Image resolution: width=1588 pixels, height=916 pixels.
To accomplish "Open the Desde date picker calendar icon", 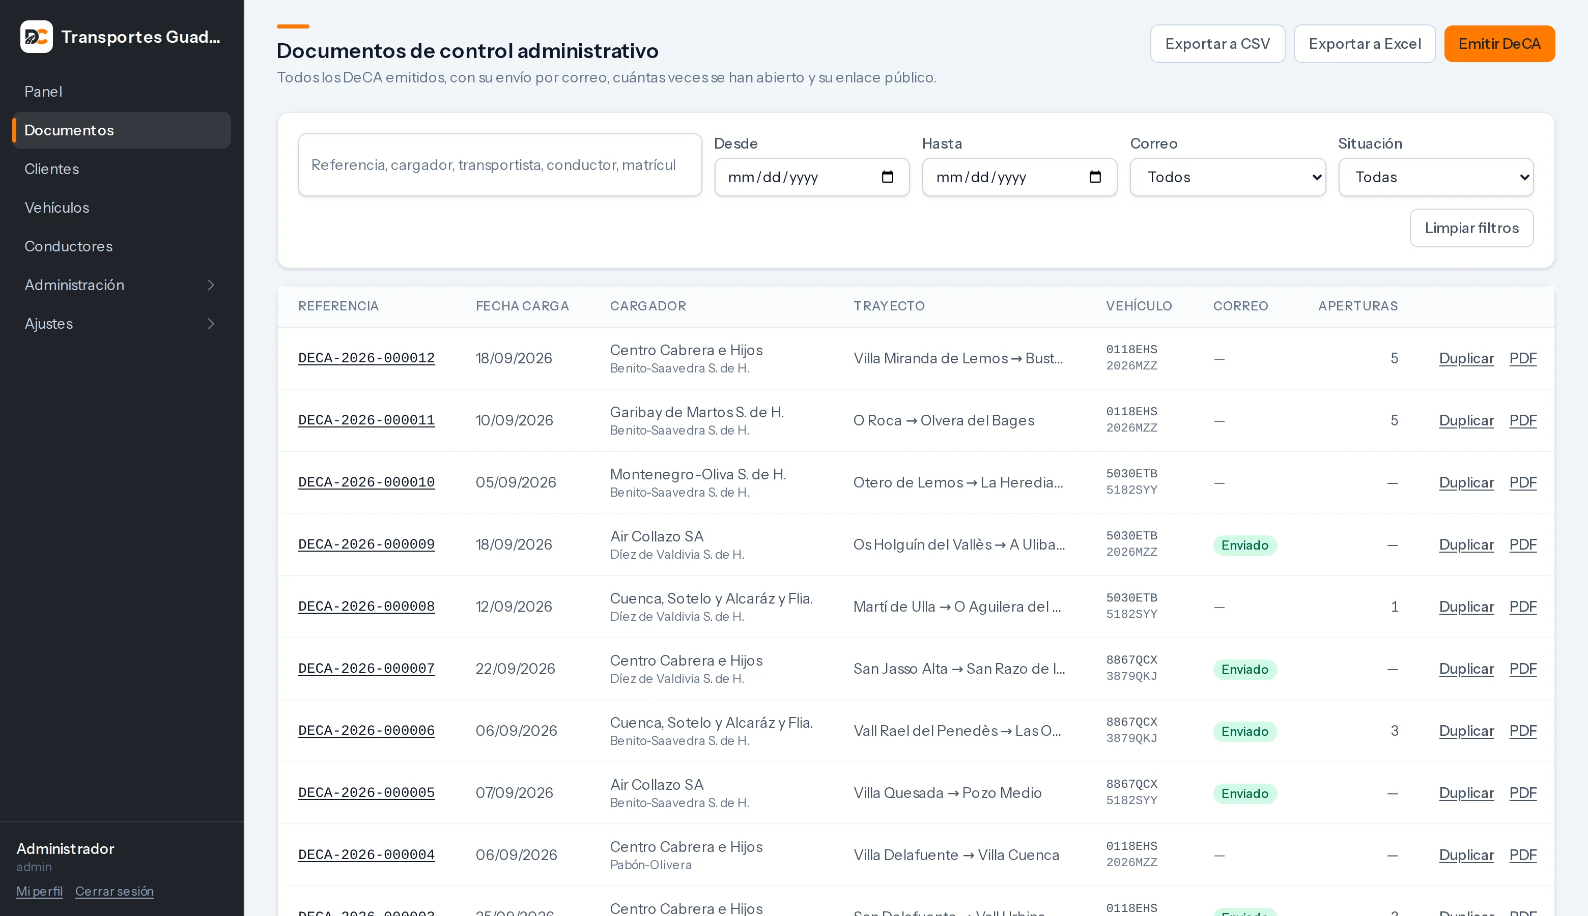I will pos(887,177).
